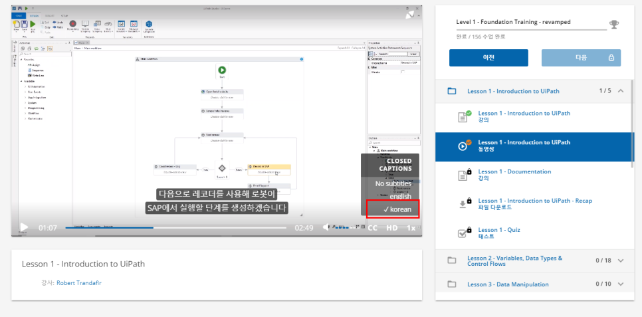Image resolution: width=642 pixels, height=317 pixels.
Task: Click the video progress bar
Action: click(175, 228)
